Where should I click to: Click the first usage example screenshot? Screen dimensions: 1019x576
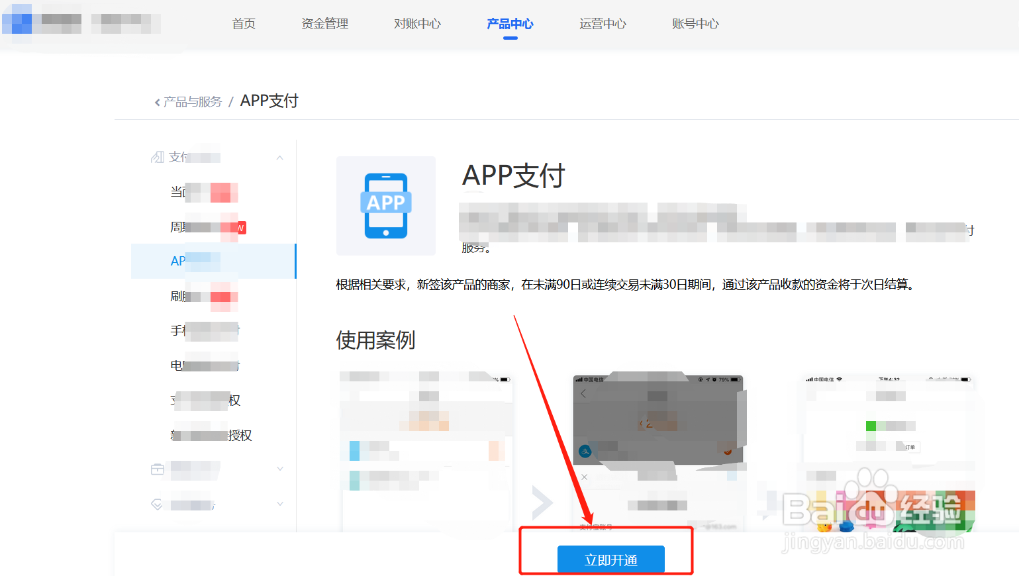coord(426,452)
